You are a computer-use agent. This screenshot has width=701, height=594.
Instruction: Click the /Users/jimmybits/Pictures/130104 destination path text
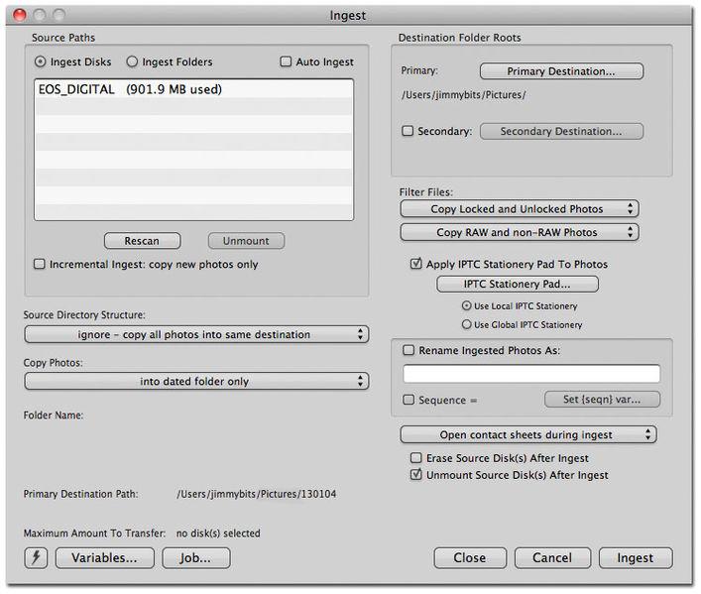click(x=257, y=494)
